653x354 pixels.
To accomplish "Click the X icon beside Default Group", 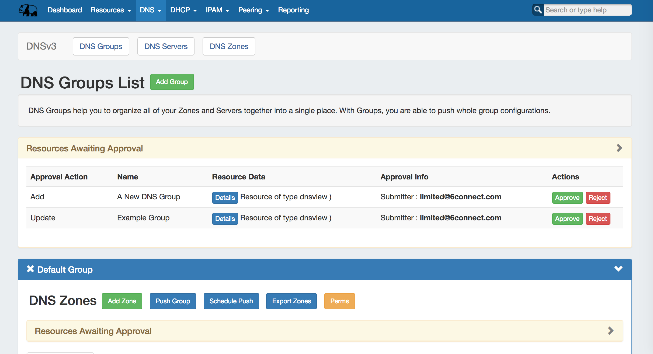I will (x=30, y=269).
